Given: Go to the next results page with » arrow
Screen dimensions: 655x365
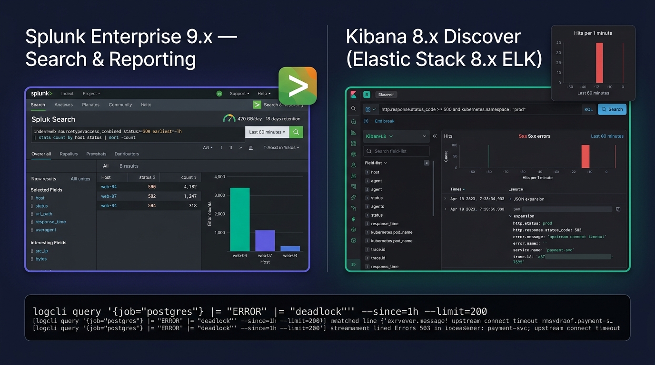Looking at the screenshot, I should tap(240, 148).
